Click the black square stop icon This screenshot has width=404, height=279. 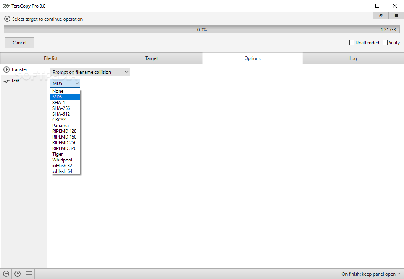(396, 16)
